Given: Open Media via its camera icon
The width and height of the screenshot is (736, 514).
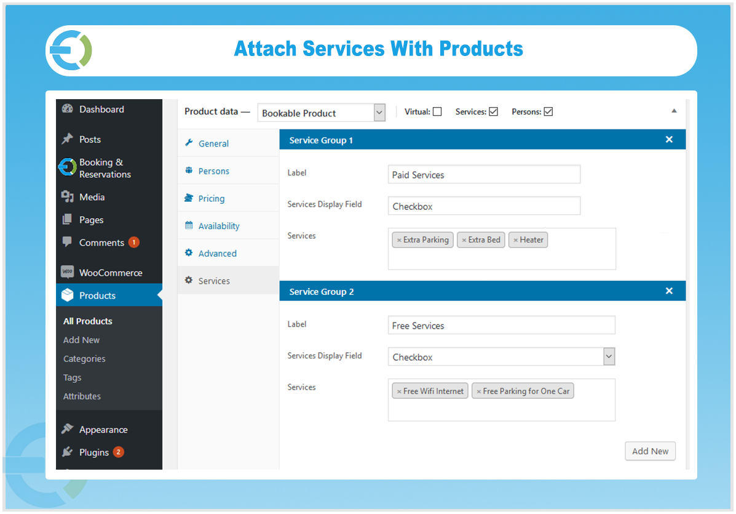Looking at the screenshot, I should pyautogui.click(x=68, y=196).
